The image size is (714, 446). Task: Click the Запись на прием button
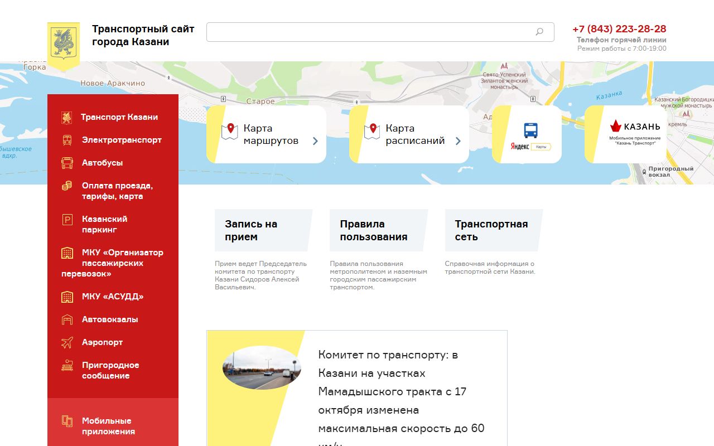click(x=263, y=230)
